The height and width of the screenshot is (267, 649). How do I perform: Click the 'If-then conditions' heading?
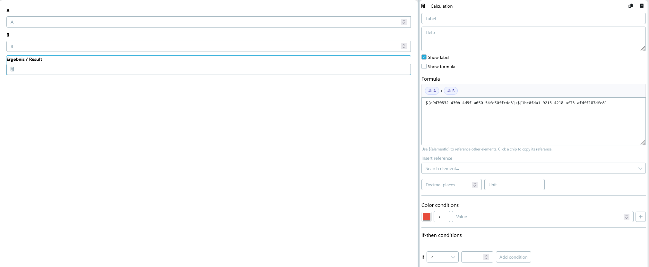tap(442, 235)
